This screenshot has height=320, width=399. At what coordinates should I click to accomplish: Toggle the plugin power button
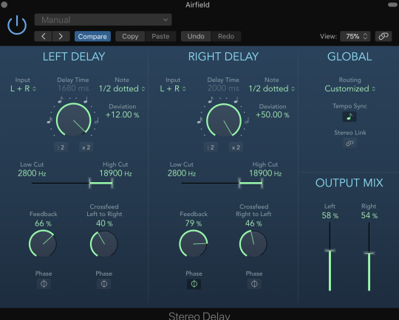[17, 25]
